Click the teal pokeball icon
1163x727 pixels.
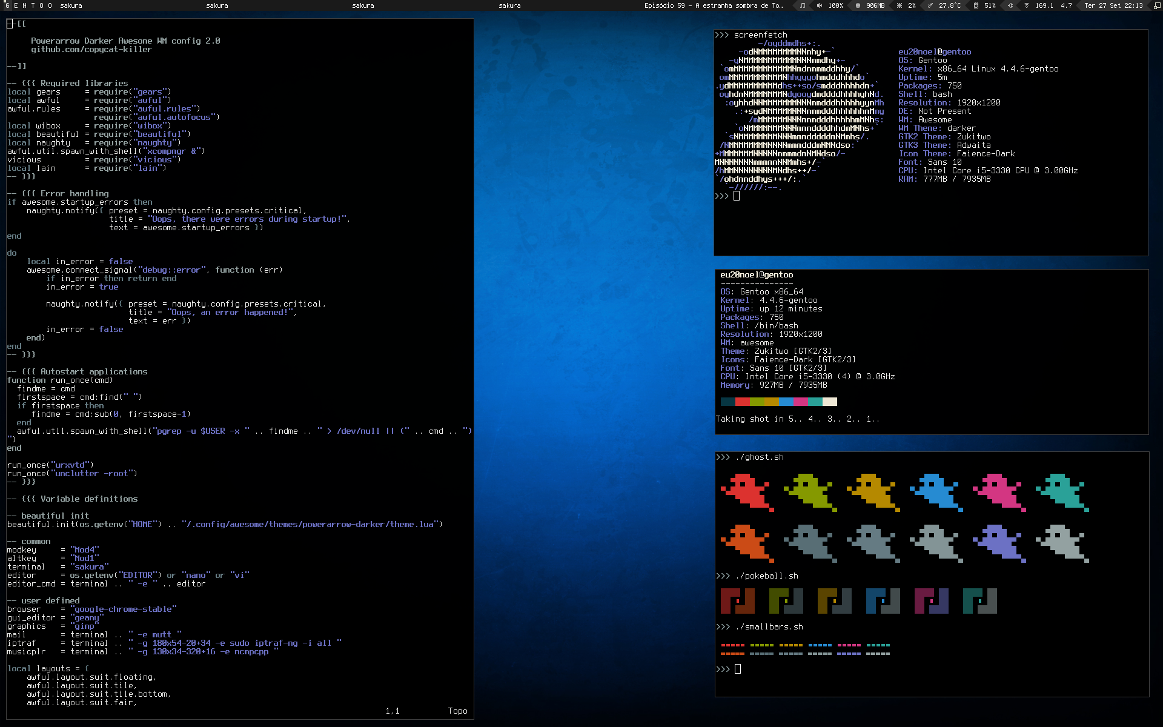979,601
